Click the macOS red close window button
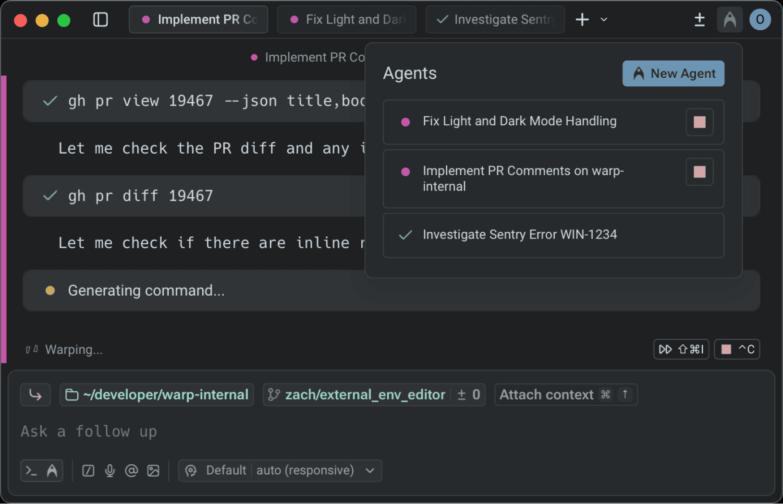This screenshot has height=504, width=783. [20, 21]
